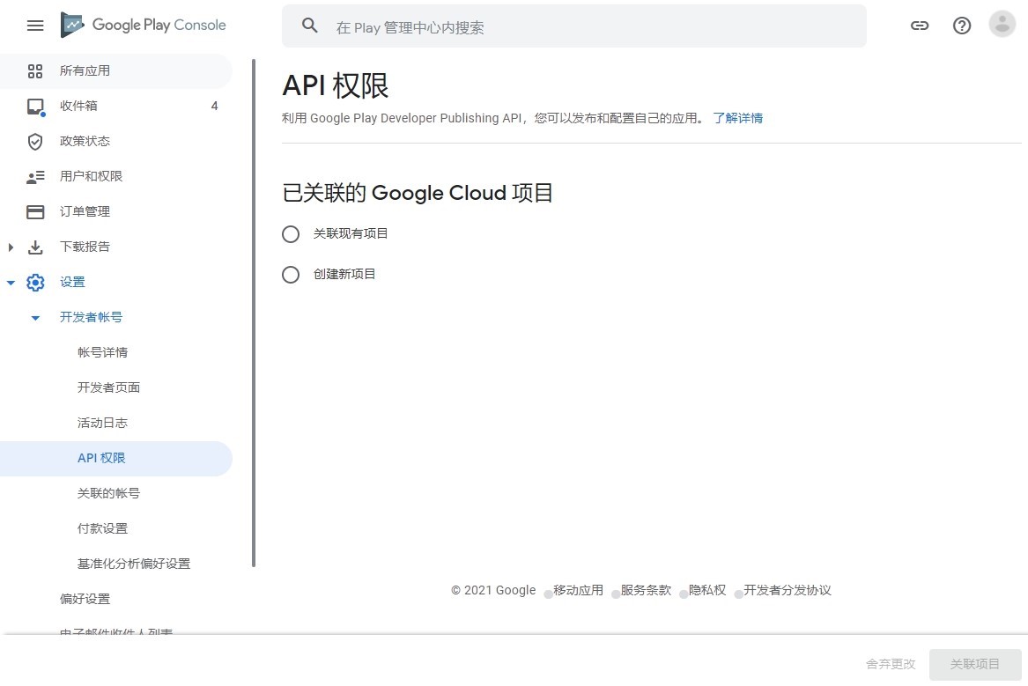Click the 舍弃更改 button
Viewport: 1028px width, 686px height.
click(891, 664)
